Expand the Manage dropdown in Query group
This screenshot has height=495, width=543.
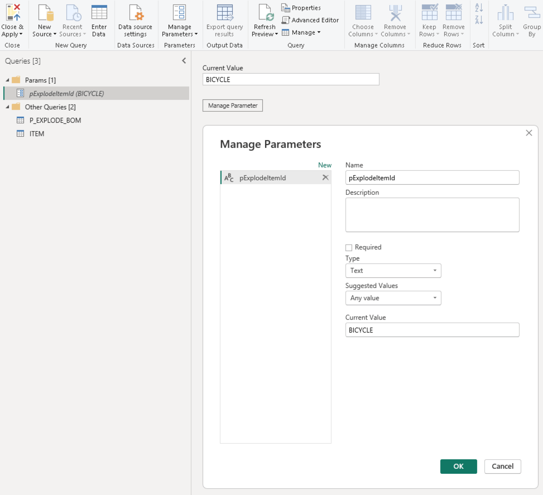302,33
